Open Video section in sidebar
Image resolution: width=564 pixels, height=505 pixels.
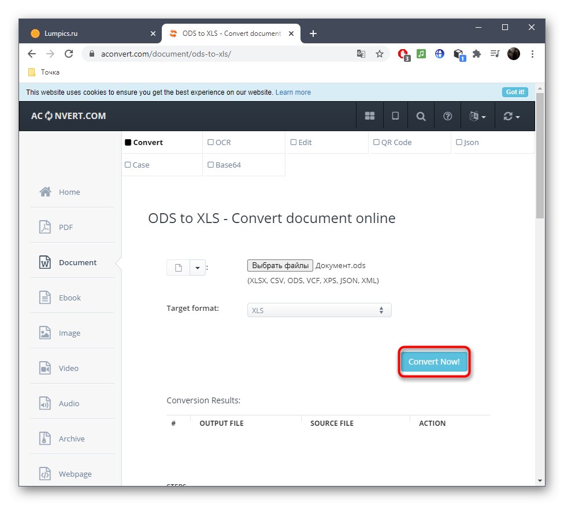[x=72, y=368]
